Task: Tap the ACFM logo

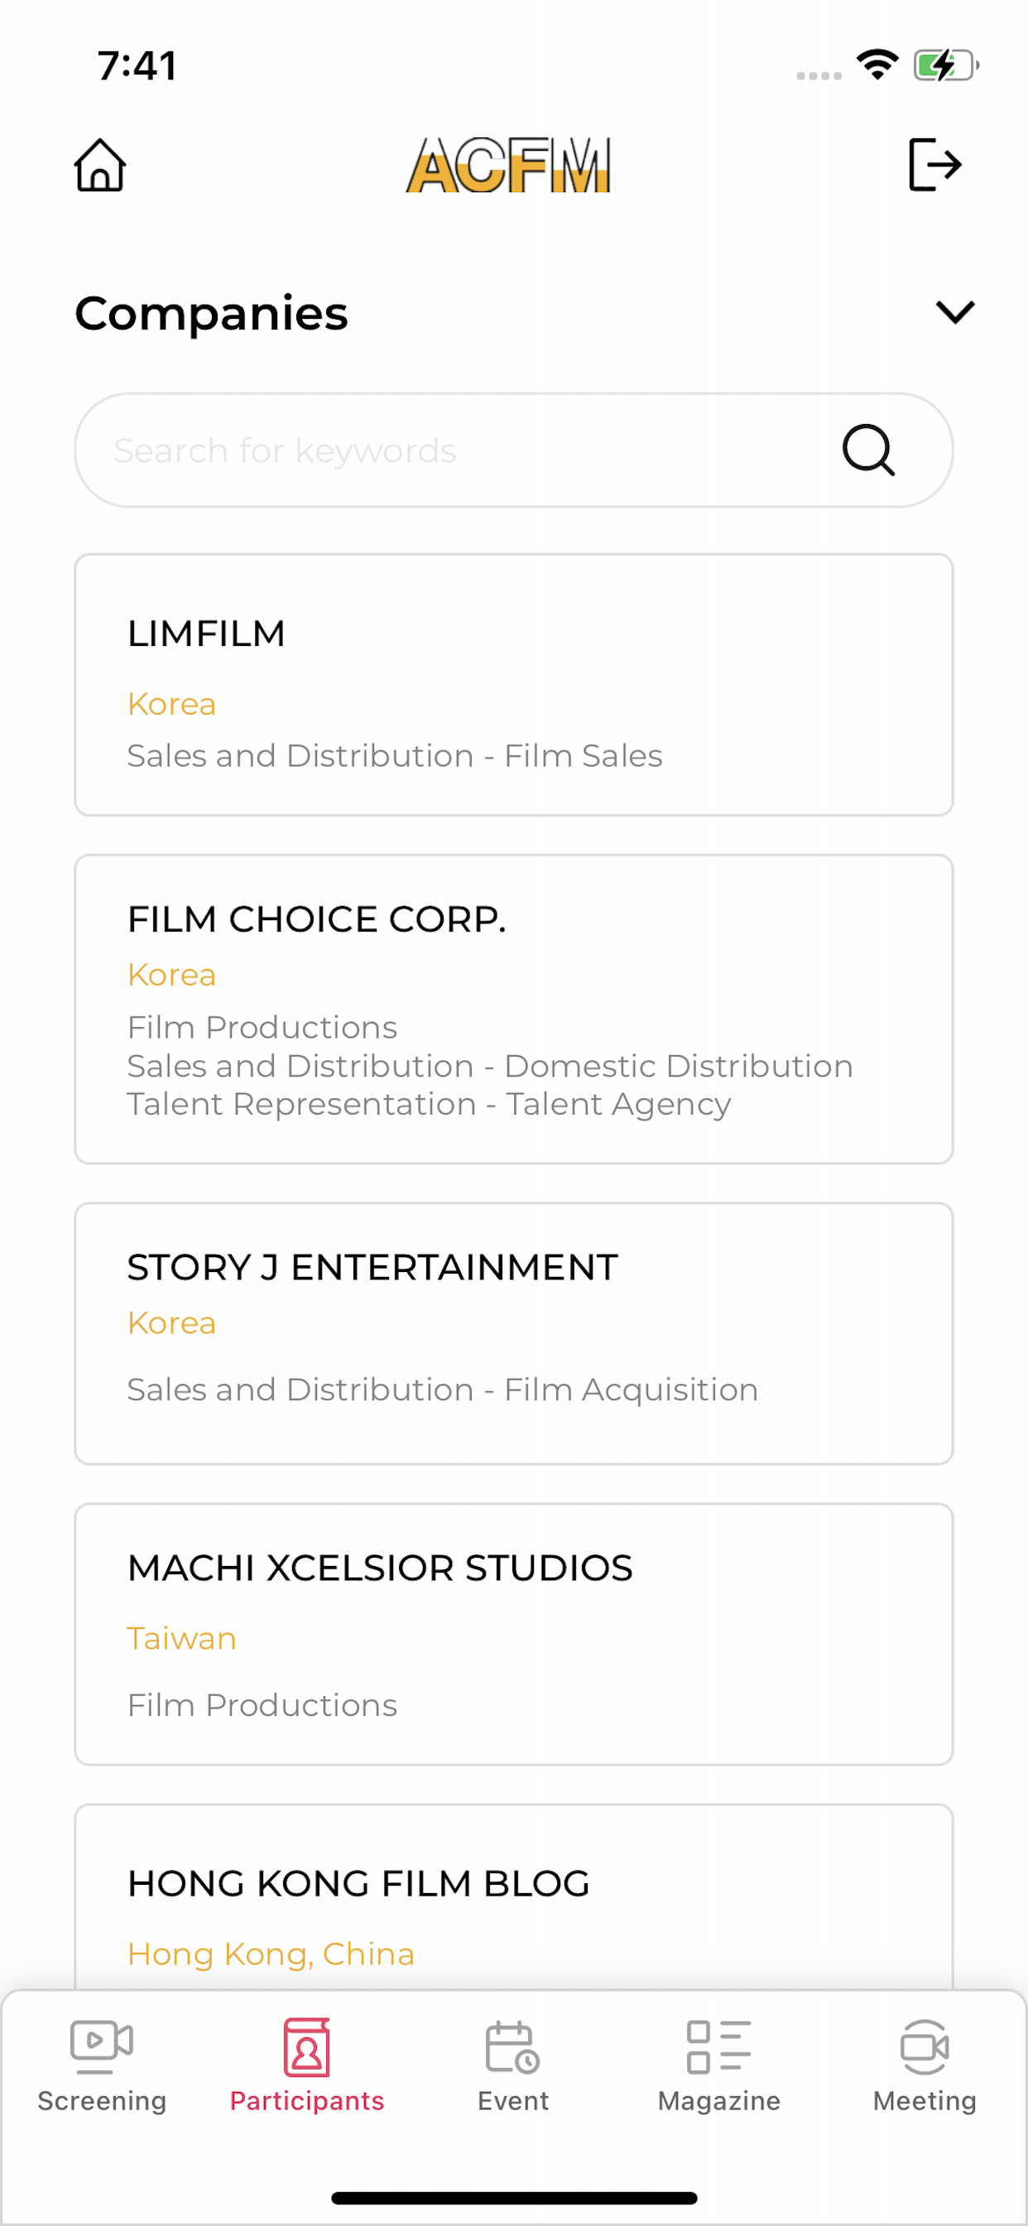Action: [509, 164]
